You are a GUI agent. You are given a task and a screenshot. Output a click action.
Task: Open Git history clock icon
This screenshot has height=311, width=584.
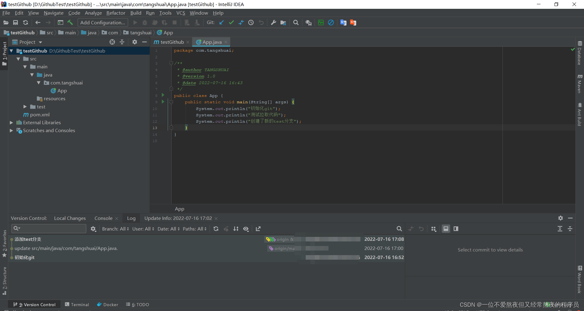coord(251,22)
